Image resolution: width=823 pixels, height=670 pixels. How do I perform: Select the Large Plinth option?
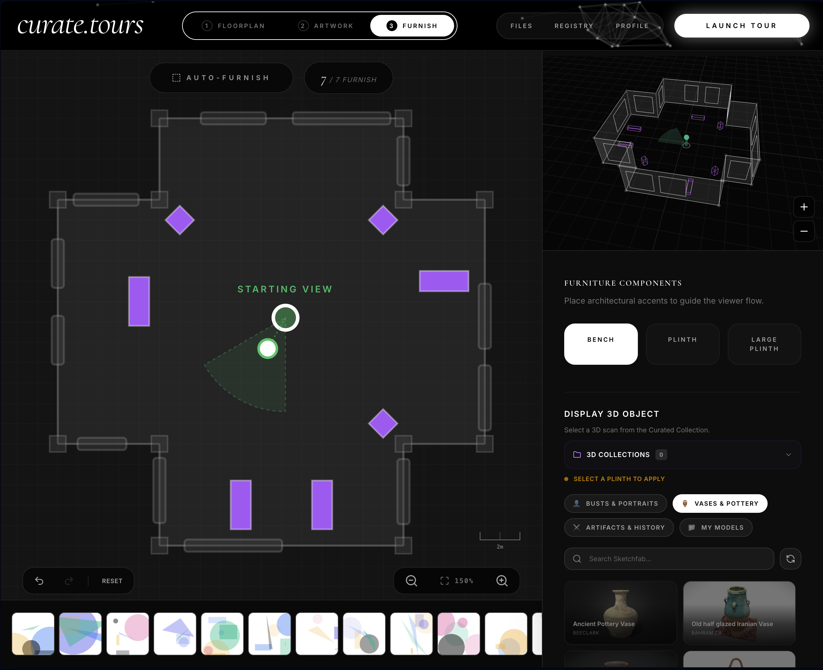coord(764,344)
